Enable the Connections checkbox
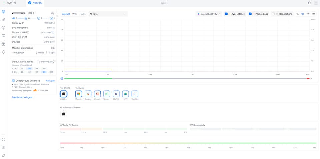 coord(273,14)
